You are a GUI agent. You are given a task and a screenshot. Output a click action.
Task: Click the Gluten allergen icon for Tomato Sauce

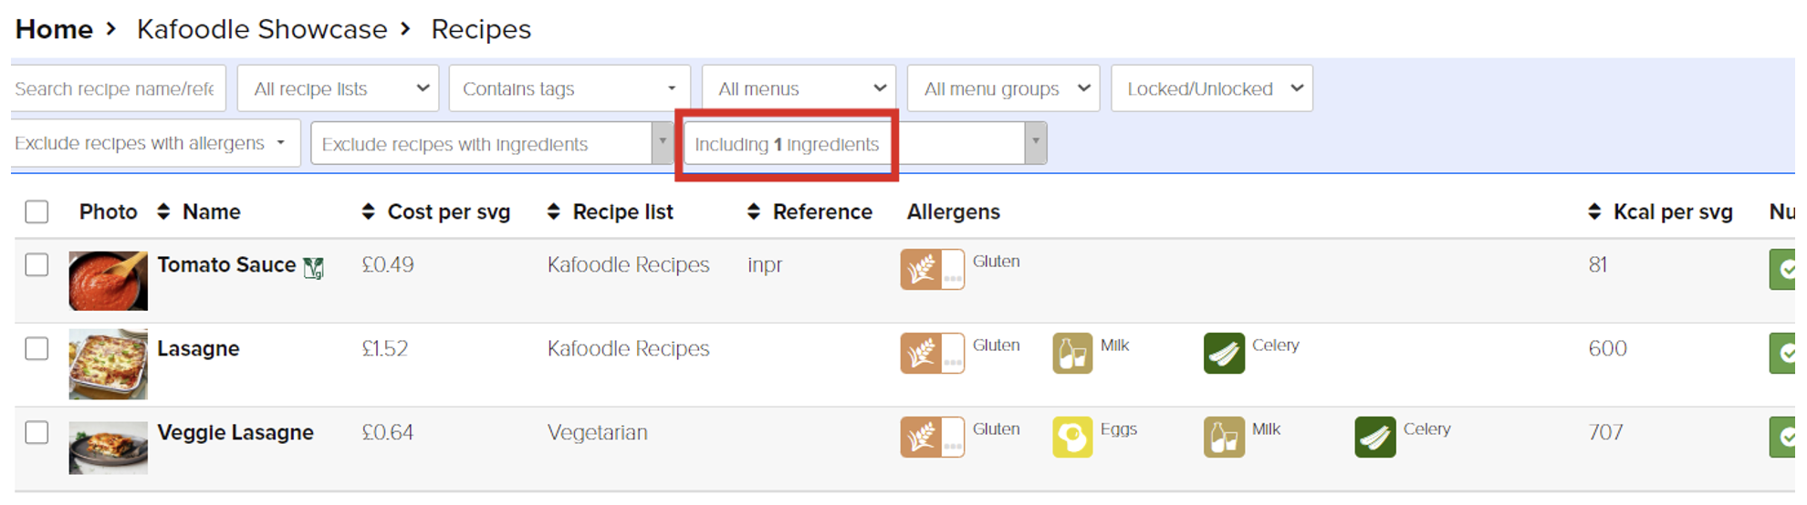[932, 269]
